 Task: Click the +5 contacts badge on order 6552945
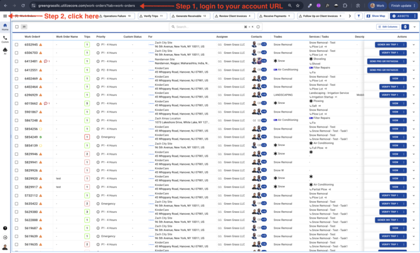(264, 44)
